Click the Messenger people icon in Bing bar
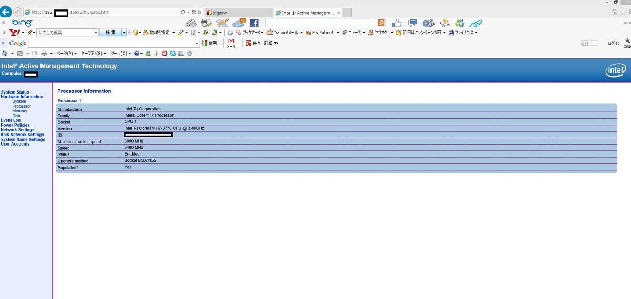631x299 pixels. [x=460, y=23]
